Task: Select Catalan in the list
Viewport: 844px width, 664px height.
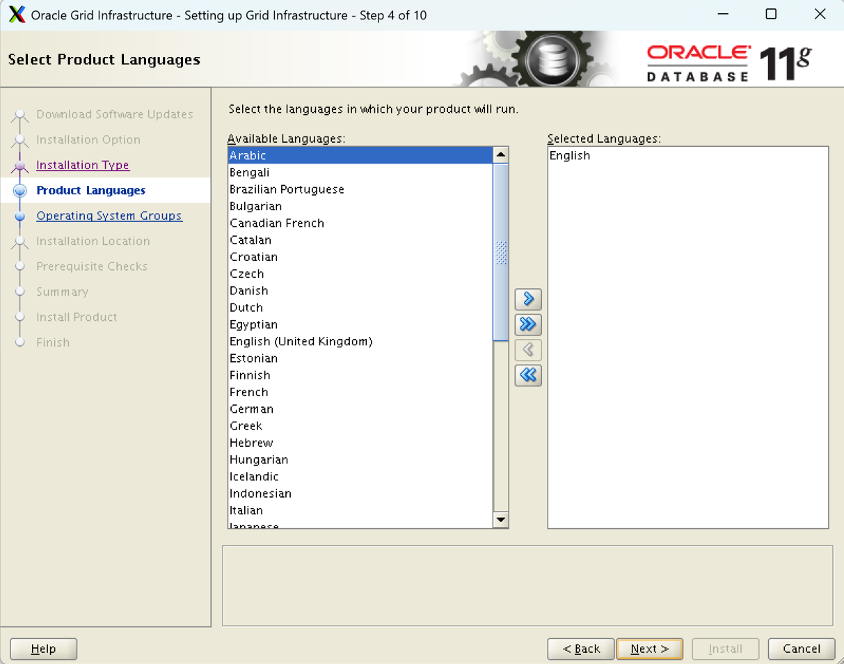Action: [360, 240]
